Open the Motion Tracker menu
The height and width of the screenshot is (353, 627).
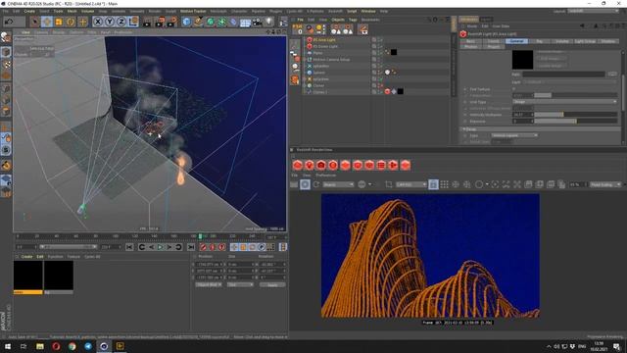click(x=193, y=11)
